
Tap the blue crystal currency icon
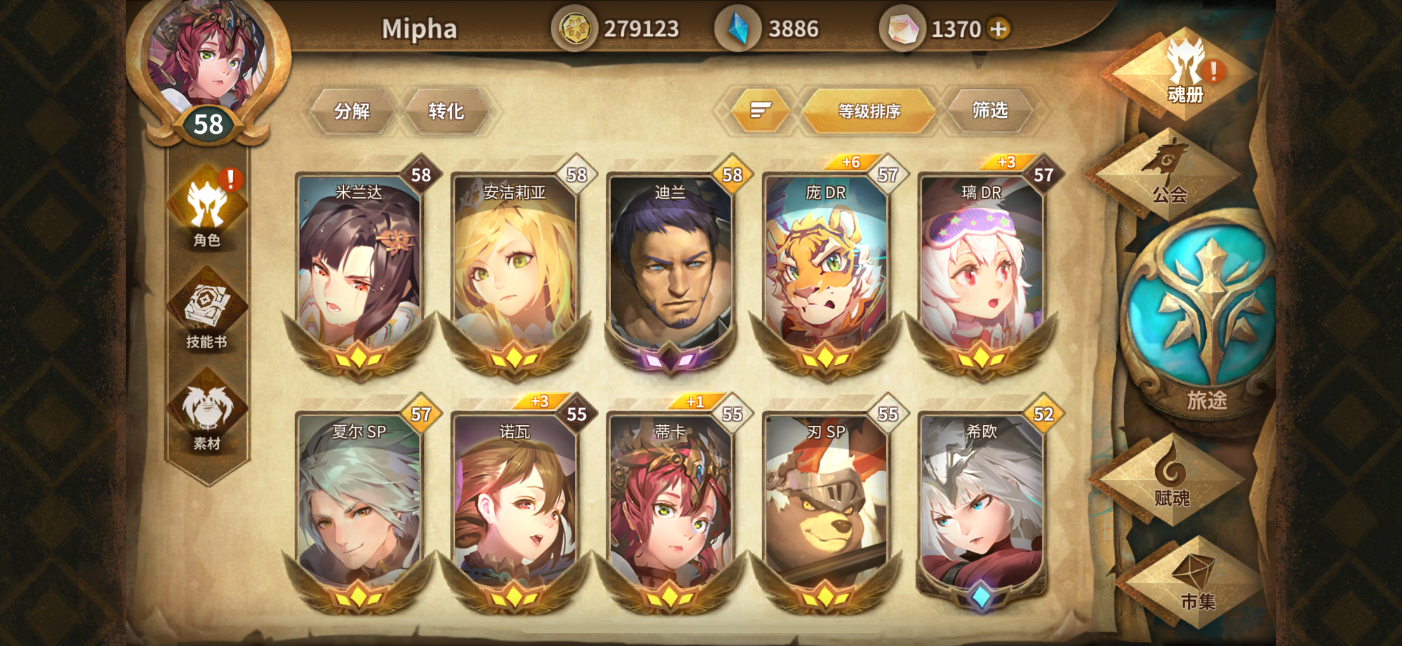point(738,28)
